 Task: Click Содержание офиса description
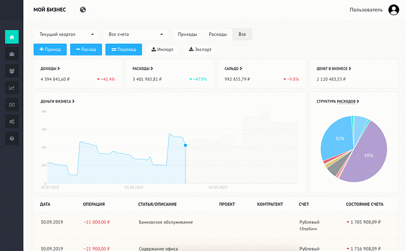coord(158,249)
